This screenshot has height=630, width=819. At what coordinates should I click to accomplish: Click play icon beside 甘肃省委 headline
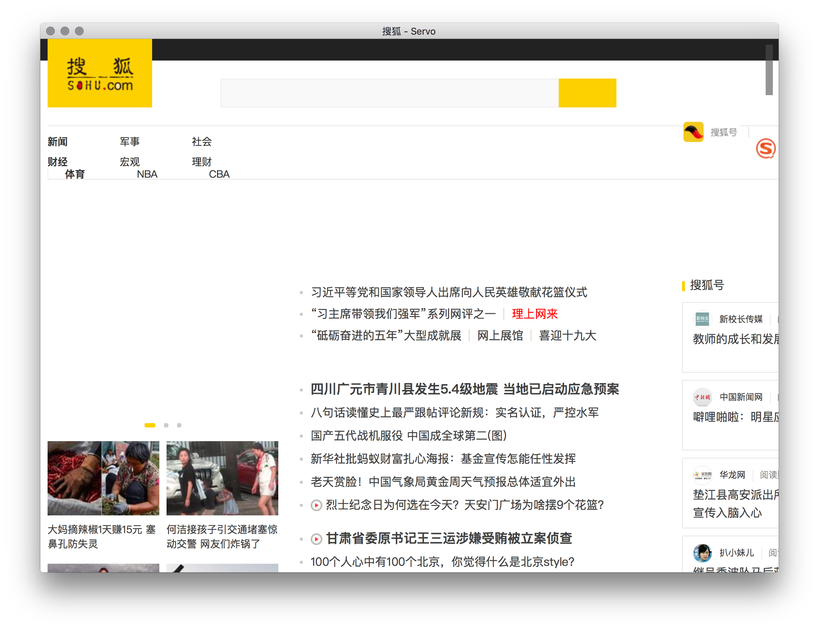pos(316,539)
